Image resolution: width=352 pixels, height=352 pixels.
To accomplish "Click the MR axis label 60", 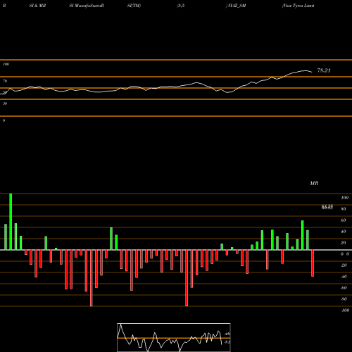I will pos(344,220).
